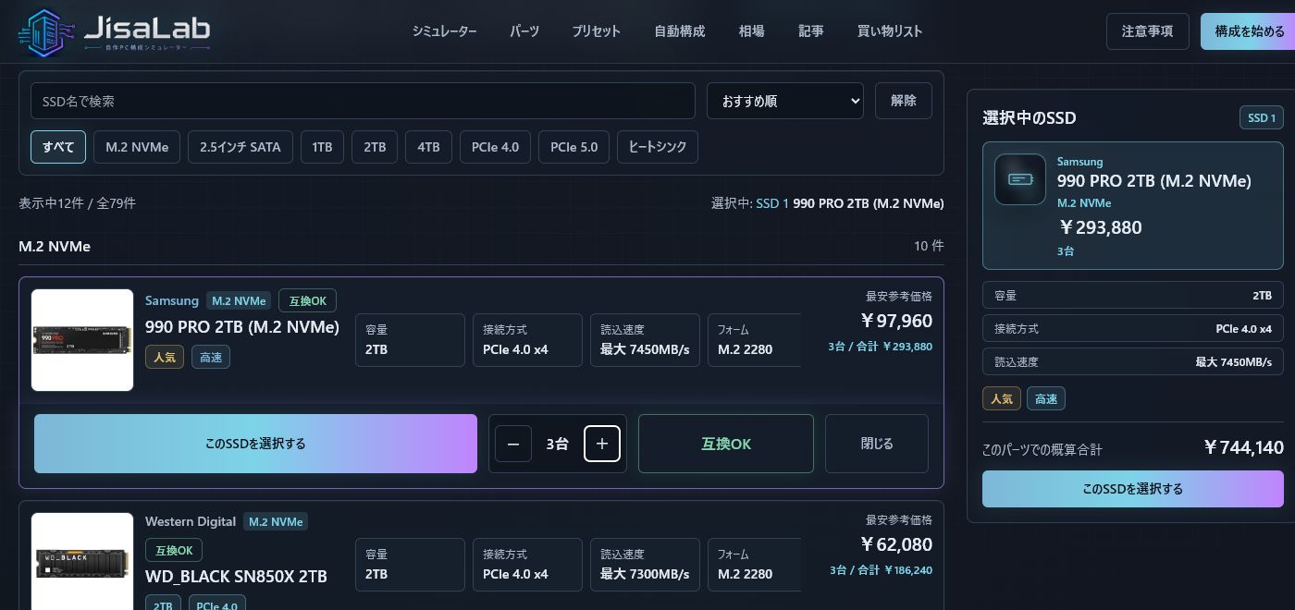This screenshot has width=1295, height=610.
Task: Click the 注意事項 button
Action: [1148, 31]
